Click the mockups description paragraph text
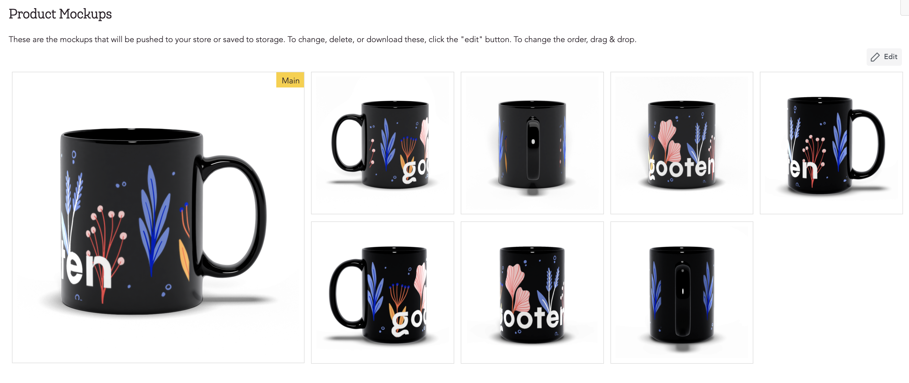The image size is (909, 383). pyautogui.click(x=322, y=39)
